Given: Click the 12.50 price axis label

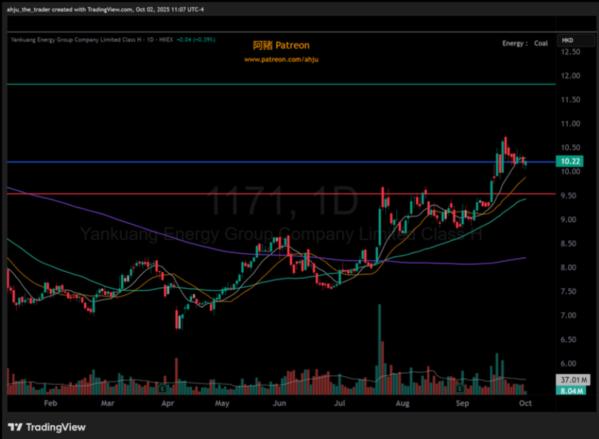Looking at the screenshot, I should (570, 52).
